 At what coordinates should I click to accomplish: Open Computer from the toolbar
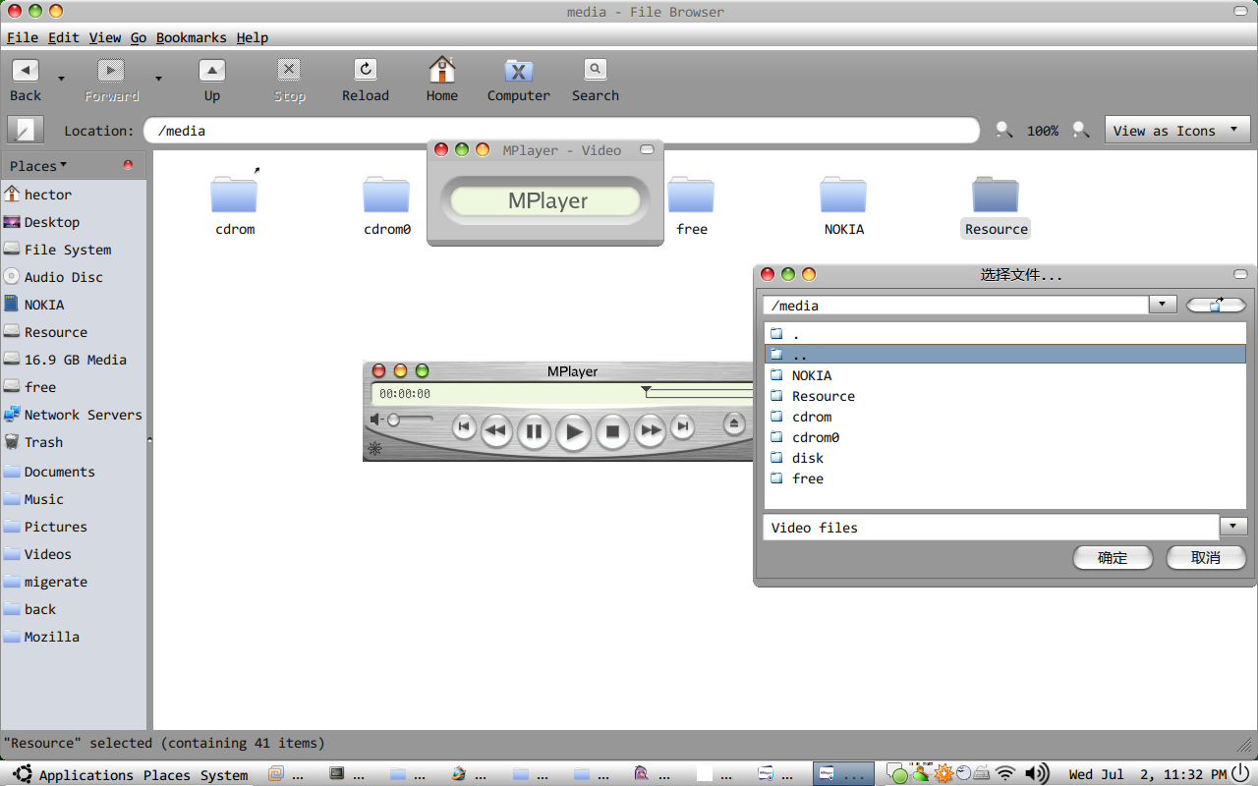point(518,81)
